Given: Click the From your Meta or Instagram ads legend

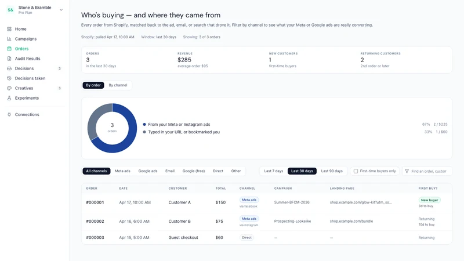Looking at the screenshot, I should (179, 125).
